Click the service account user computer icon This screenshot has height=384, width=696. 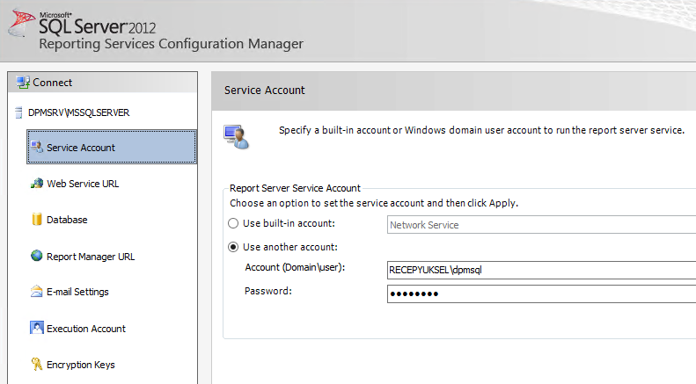pos(236,137)
